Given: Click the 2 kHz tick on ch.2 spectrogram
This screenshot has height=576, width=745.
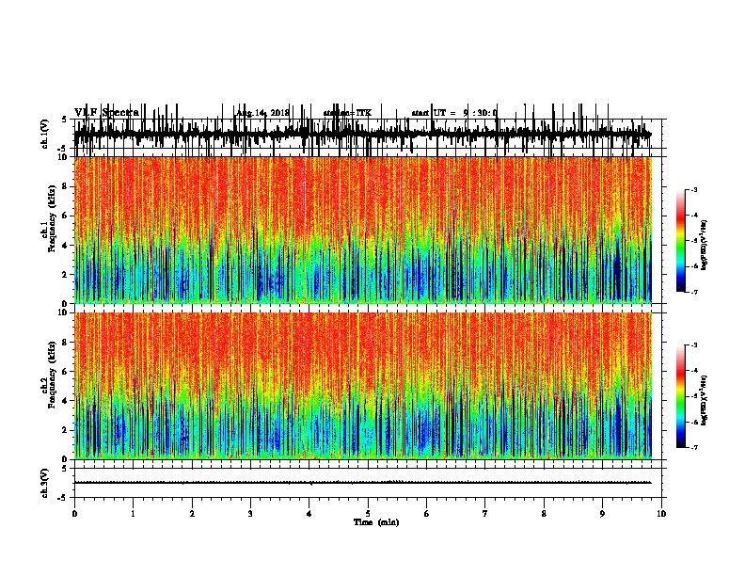Looking at the screenshot, I should 66,430.
